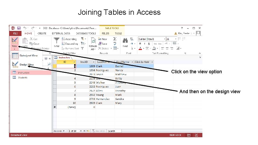
Task: Click the View button icon in ribbon
Action: click(x=15, y=40)
